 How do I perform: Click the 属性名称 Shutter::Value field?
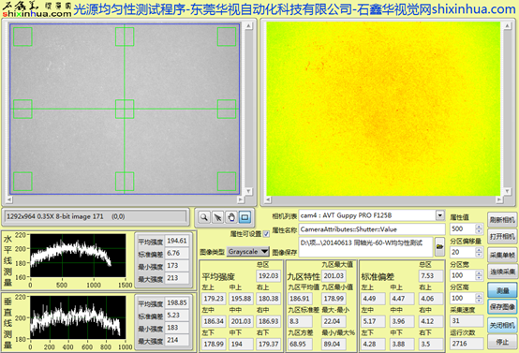click(x=372, y=229)
